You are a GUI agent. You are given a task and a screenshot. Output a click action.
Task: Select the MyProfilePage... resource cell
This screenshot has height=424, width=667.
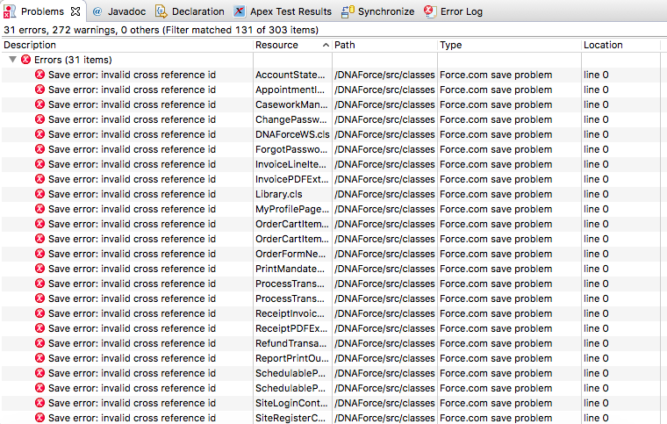292,209
